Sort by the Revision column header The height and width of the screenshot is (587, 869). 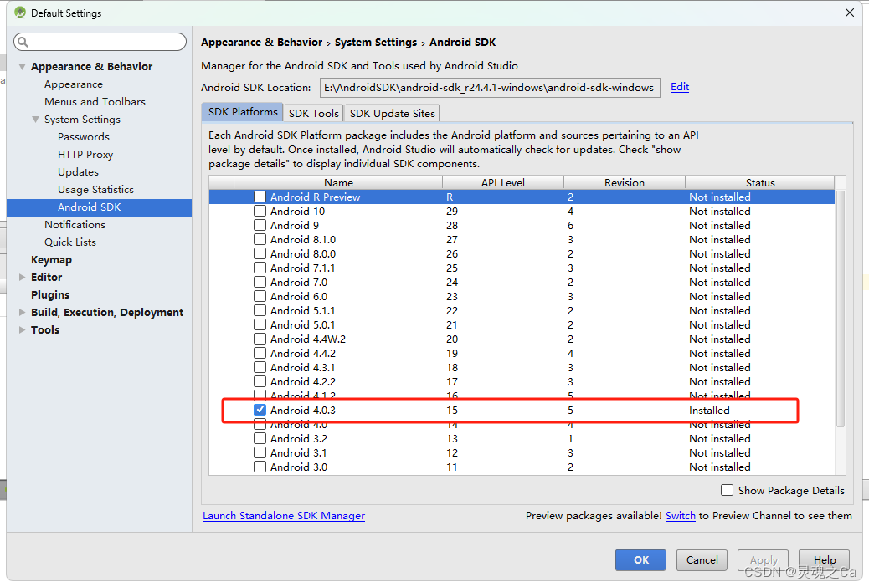coord(624,183)
